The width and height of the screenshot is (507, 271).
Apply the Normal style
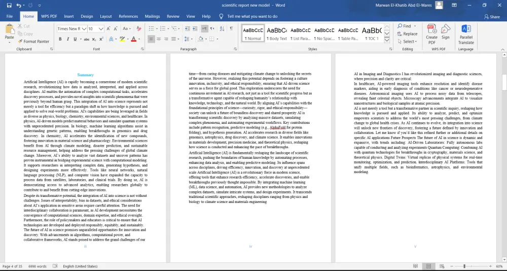click(x=253, y=33)
